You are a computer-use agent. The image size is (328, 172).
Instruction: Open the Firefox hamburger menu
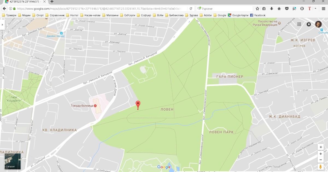pos(323,8)
